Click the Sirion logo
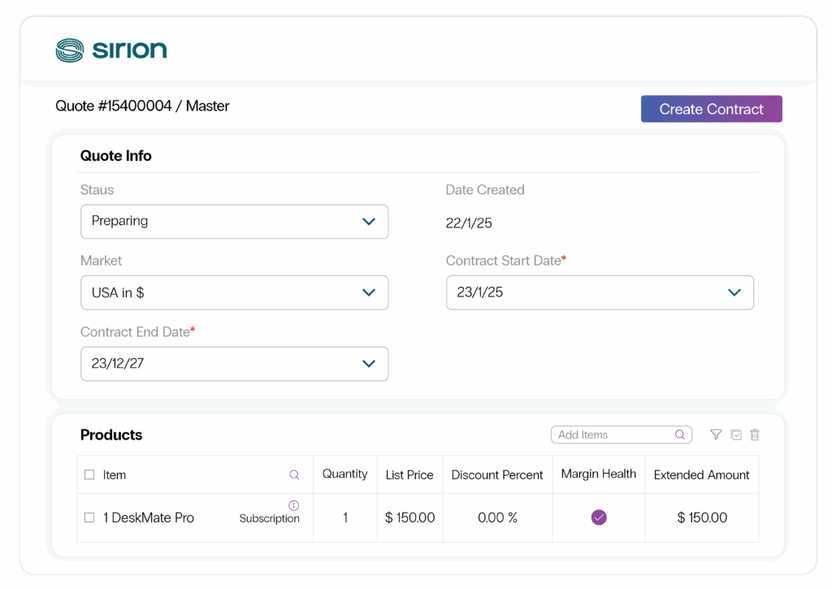 [x=111, y=50]
